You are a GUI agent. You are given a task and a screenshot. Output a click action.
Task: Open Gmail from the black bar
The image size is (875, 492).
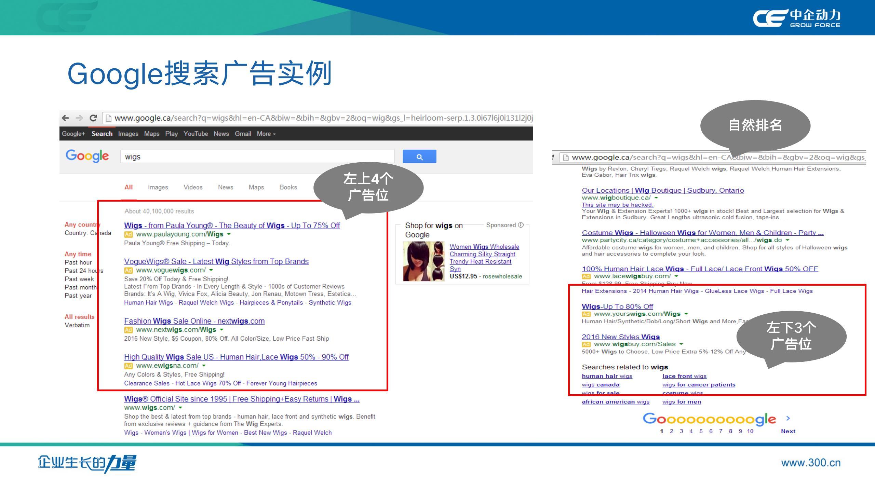click(243, 134)
